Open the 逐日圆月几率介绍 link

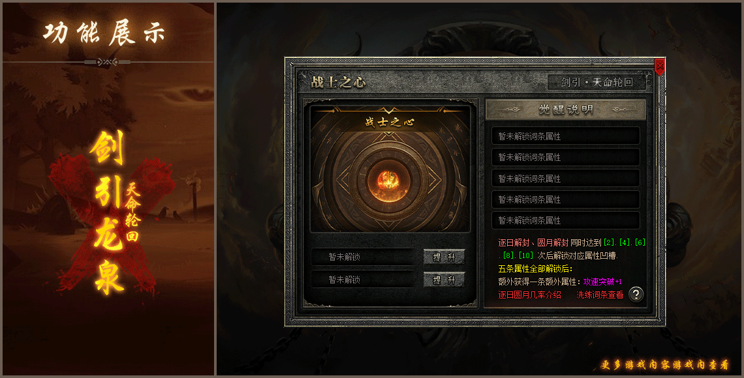point(529,295)
